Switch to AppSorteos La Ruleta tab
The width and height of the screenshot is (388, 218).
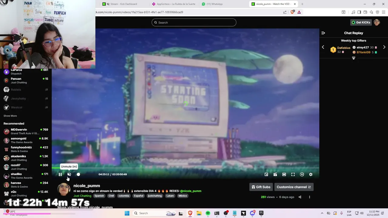click(174, 4)
